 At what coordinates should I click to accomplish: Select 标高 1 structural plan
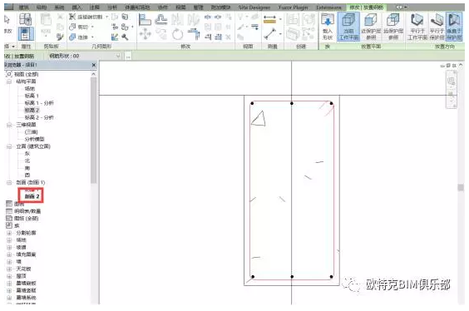click(32, 96)
